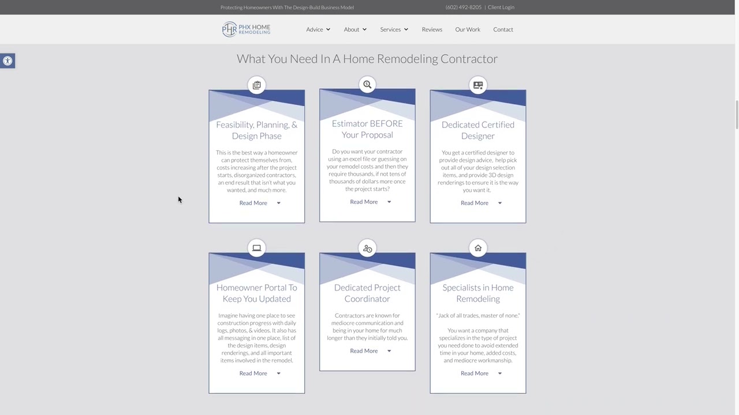This screenshot has height=415, width=739.
Task: Expand Read More under Feasibility, Planning, & Design
Action: (x=260, y=203)
